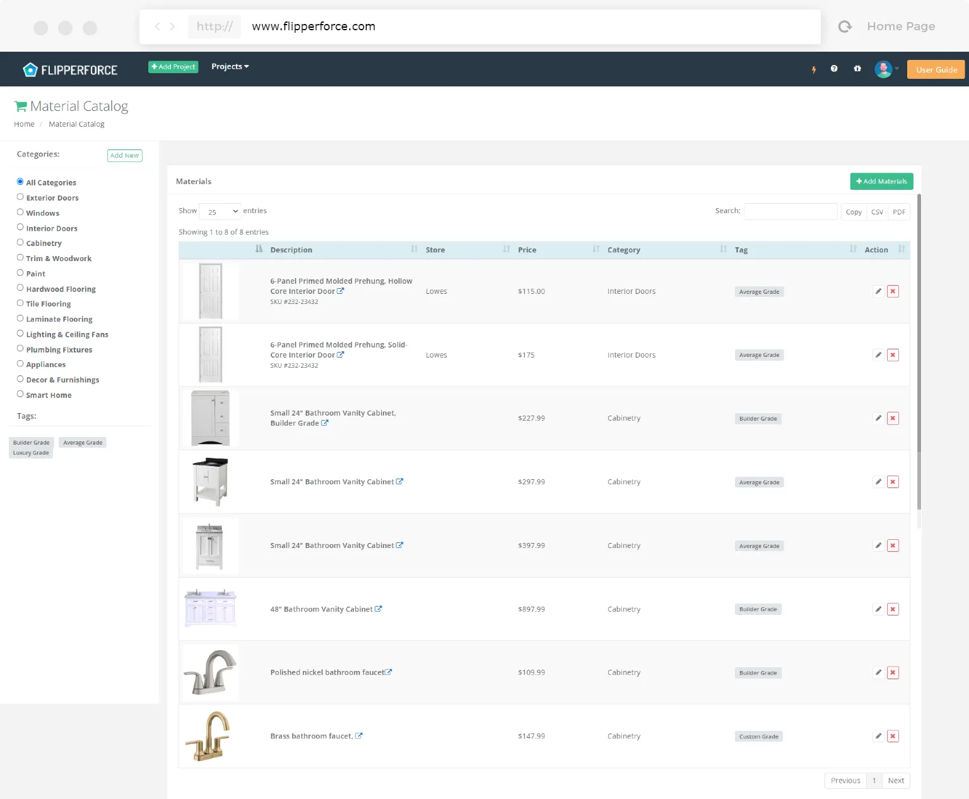Viewport: 969px width, 799px height.
Task: Open the User Guide
Action: click(936, 69)
